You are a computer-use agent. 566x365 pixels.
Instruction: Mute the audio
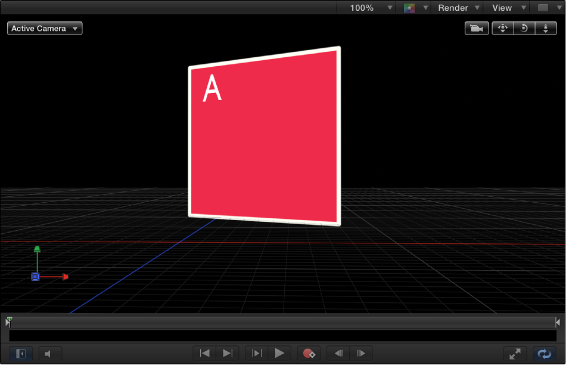coord(50,353)
